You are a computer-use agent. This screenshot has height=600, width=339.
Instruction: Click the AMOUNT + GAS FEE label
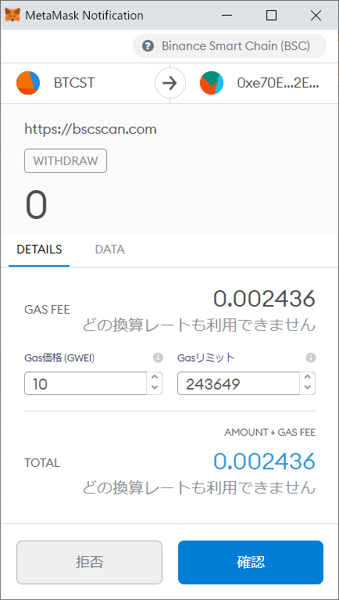[269, 433]
